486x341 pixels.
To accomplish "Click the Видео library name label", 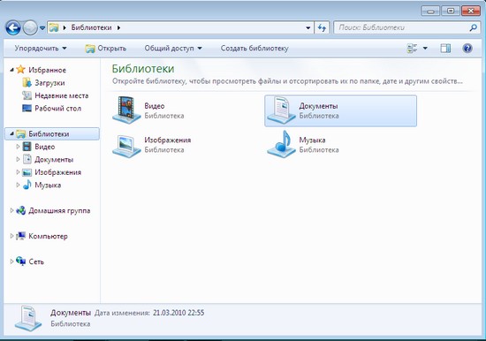I will pyautogui.click(x=155, y=106).
